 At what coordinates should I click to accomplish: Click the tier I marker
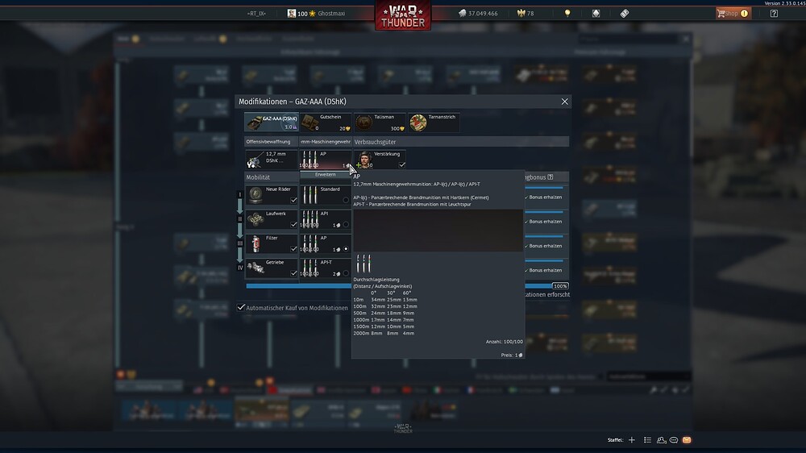pos(239,194)
